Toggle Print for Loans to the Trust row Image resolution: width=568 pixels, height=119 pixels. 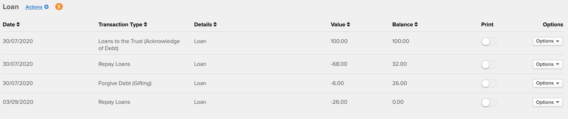(x=489, y=42)
